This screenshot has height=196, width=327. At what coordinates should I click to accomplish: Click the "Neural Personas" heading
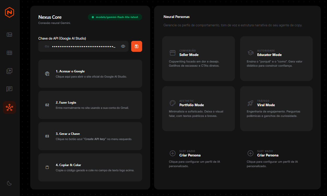tap(177, 17)
